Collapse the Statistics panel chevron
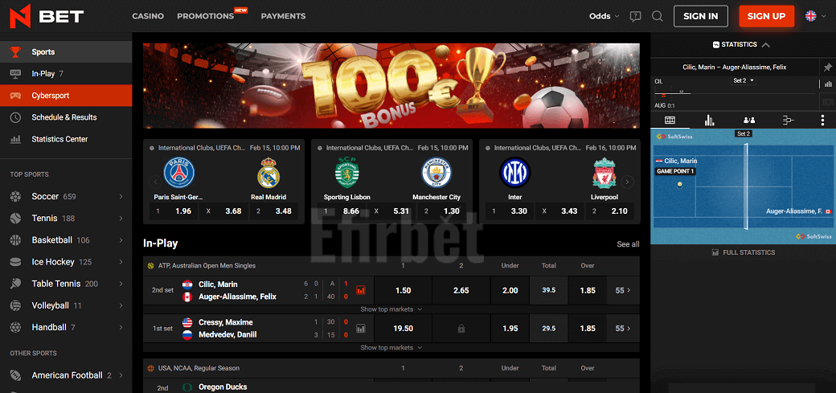 [765, 45]
